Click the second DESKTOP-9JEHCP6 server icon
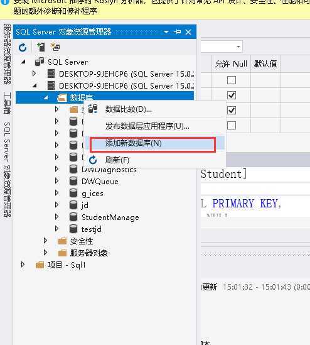310x345 pixels. [x=51, y=85]
